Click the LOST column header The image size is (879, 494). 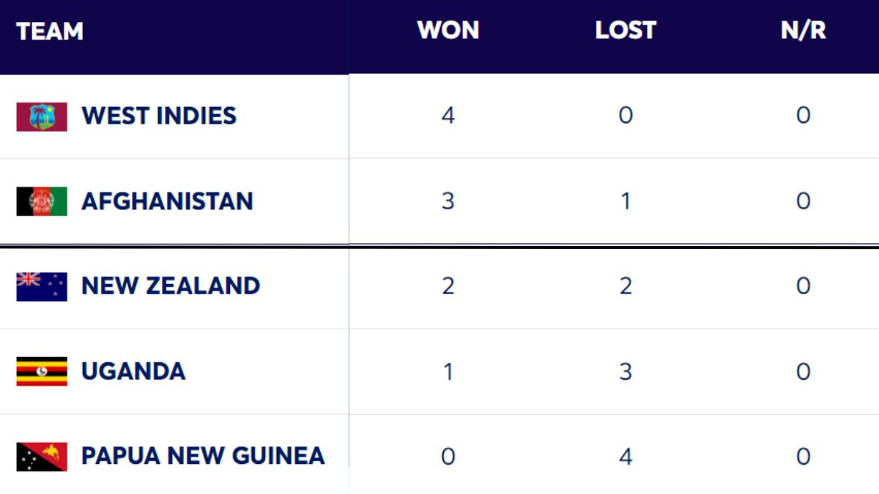(x=626, y=31)
